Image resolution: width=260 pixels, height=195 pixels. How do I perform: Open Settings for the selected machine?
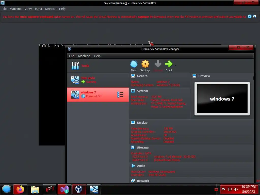pyautogui.click(x=145, y=66)
